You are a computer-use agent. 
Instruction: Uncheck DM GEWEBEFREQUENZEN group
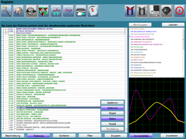[x=130, y=36]
